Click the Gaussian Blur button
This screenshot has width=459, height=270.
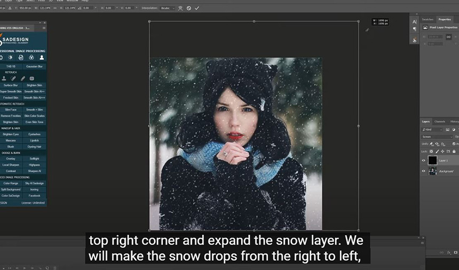coord(35,66)
